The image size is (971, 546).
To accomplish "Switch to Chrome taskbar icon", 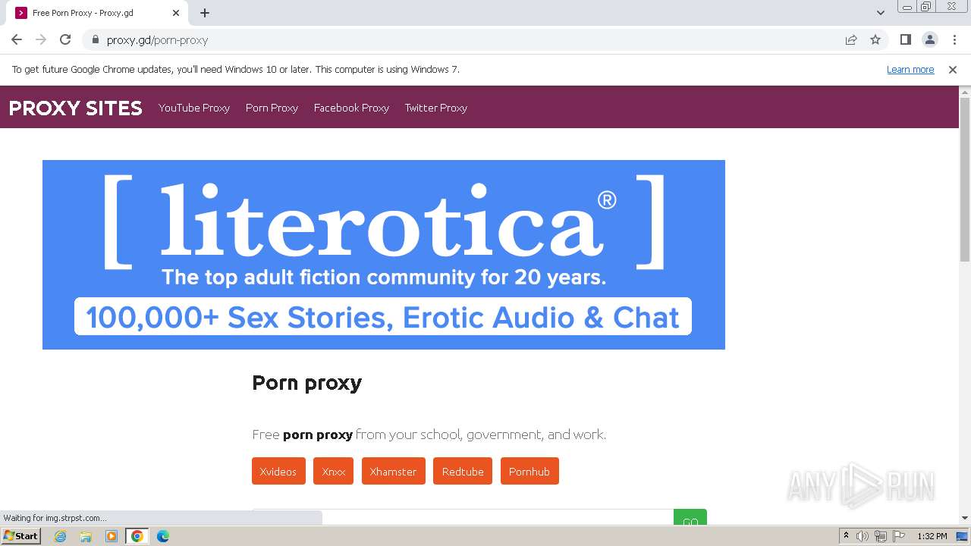I will coord(137,536).
